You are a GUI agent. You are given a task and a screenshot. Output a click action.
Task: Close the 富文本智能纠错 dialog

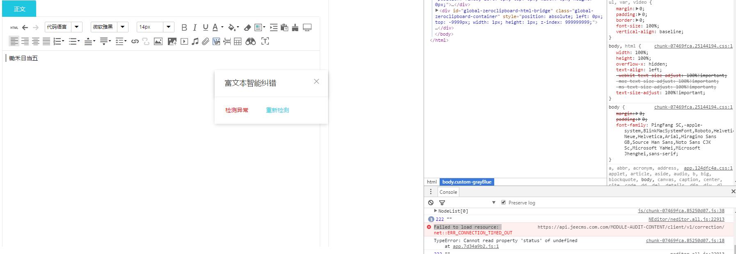(316, 82)
